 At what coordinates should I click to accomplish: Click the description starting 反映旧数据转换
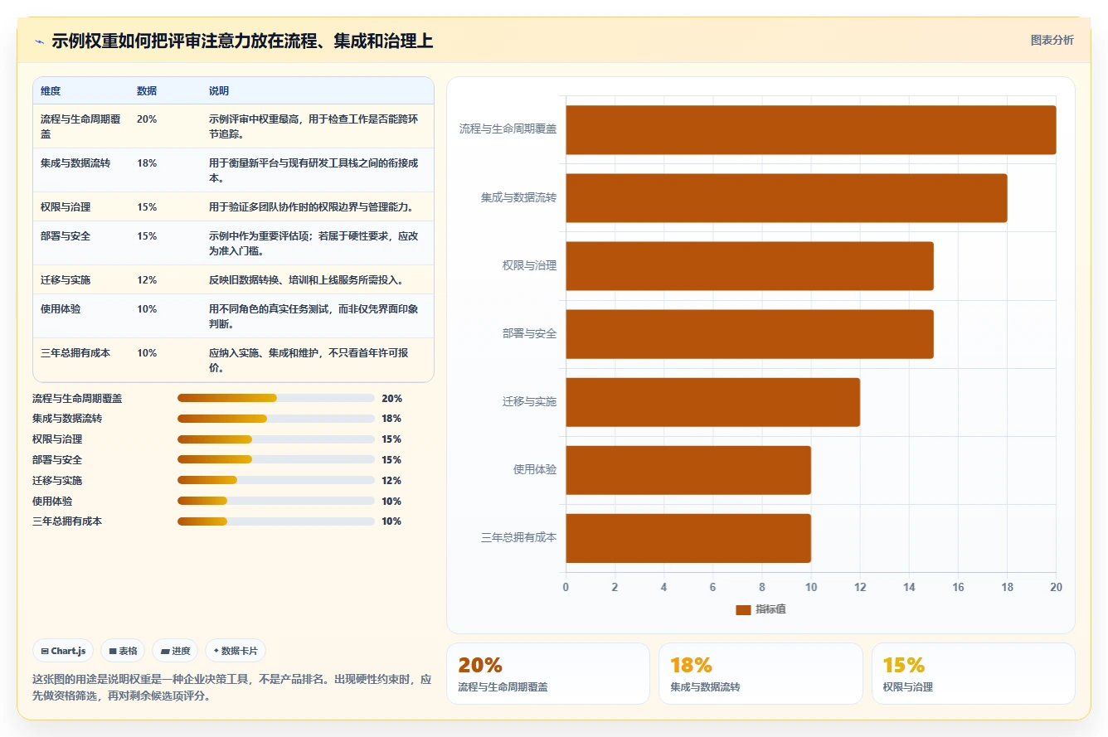pos(306,280)
